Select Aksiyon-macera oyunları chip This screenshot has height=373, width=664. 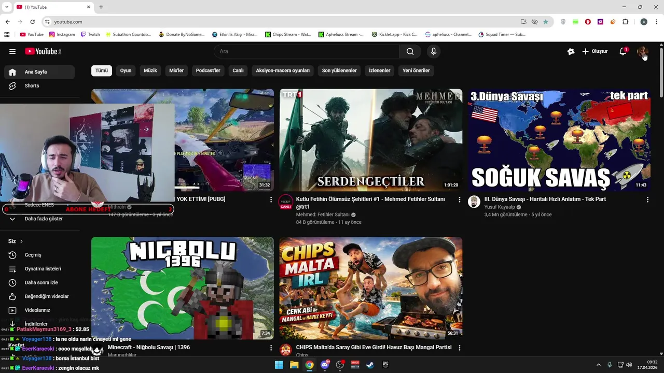click(283, 70)
